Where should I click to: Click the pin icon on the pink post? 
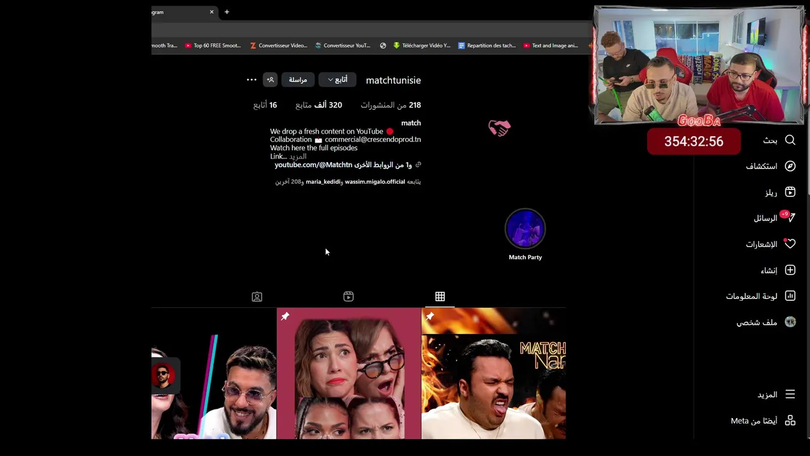point(285,316)
